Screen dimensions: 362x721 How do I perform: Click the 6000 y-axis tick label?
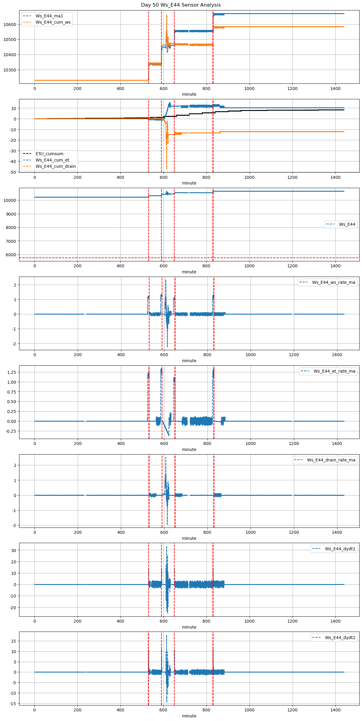tap(12, 255)
